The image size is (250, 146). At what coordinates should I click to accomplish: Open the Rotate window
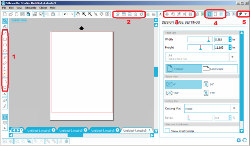[x=173, y=14]
